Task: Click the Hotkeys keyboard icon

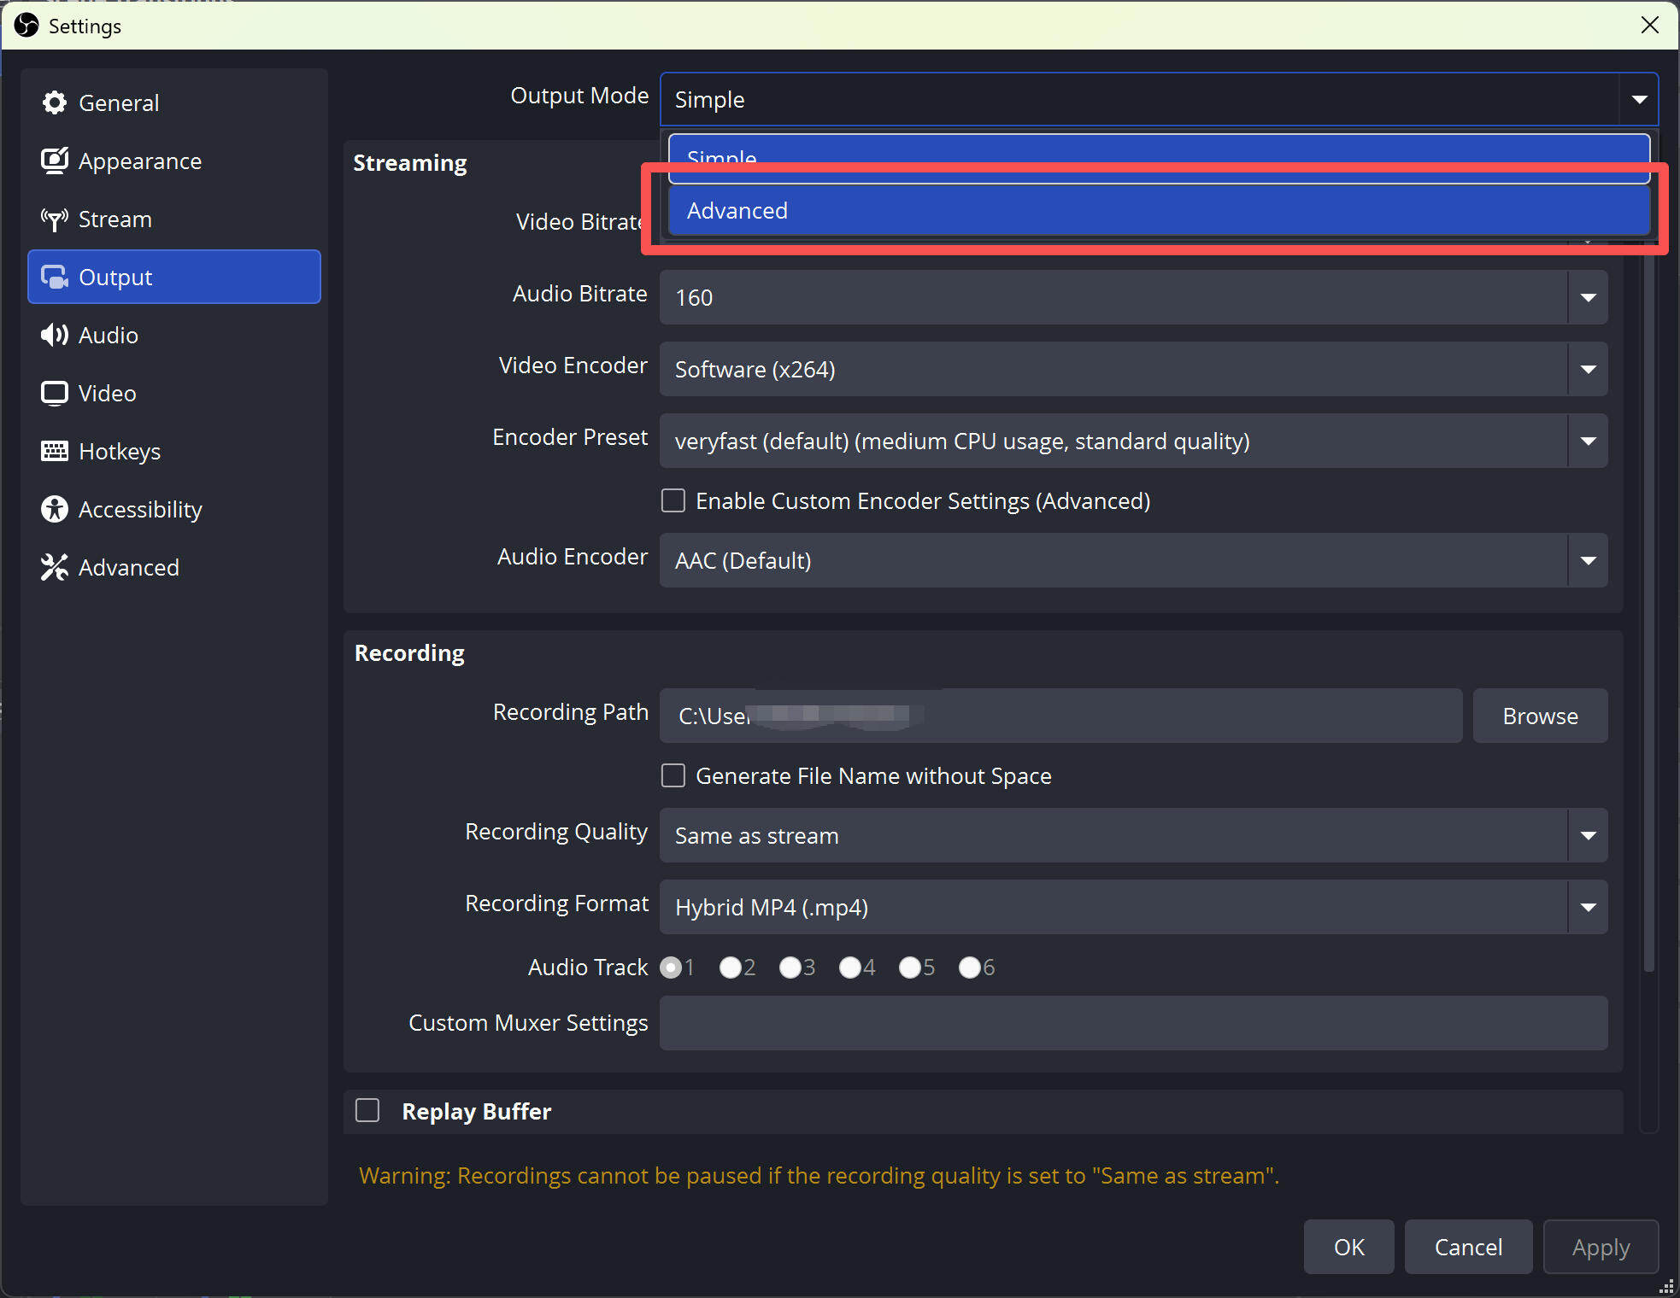Action: pyautogui.click(x=55, y=451)
